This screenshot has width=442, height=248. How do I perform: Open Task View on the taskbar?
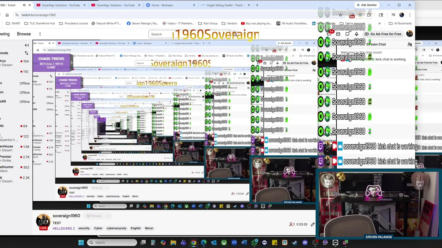(143, 242)
